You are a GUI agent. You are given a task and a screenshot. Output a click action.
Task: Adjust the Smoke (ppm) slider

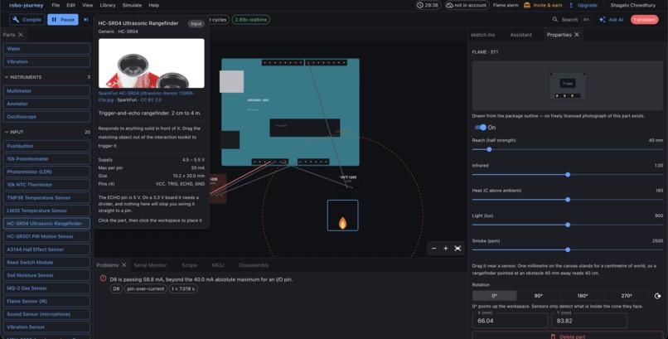click(568, 250)
